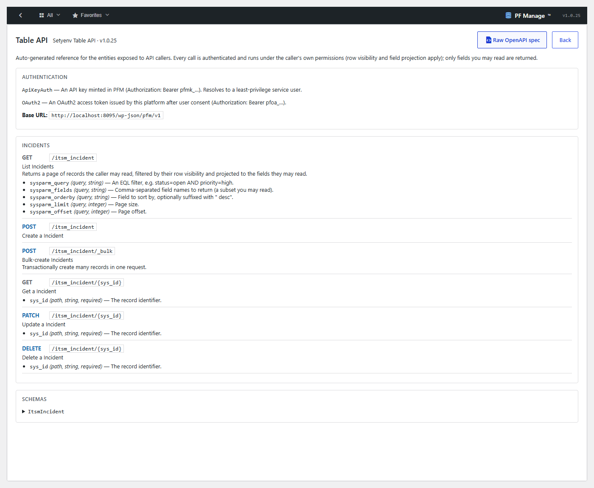This screenshot has width=594, height=488.
Task: Click the DELETE method label
Action: point(32,348)
